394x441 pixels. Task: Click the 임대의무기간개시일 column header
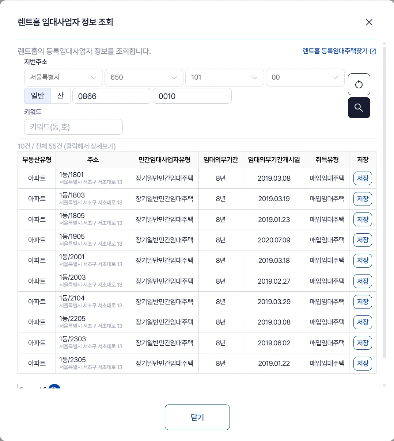274,160
